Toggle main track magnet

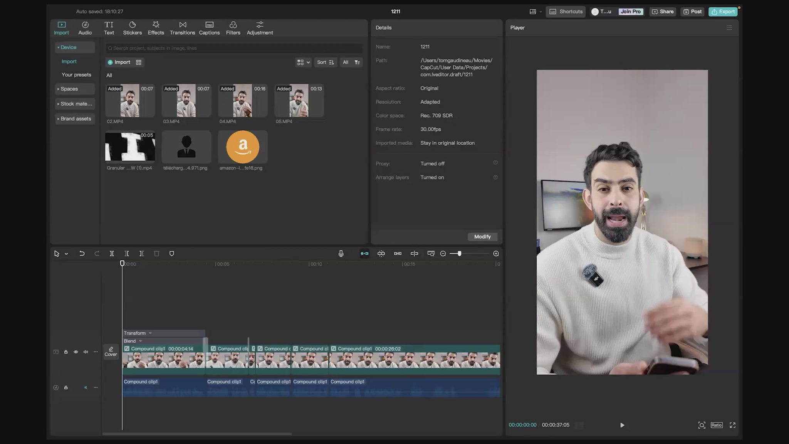(x=364, y=254)
